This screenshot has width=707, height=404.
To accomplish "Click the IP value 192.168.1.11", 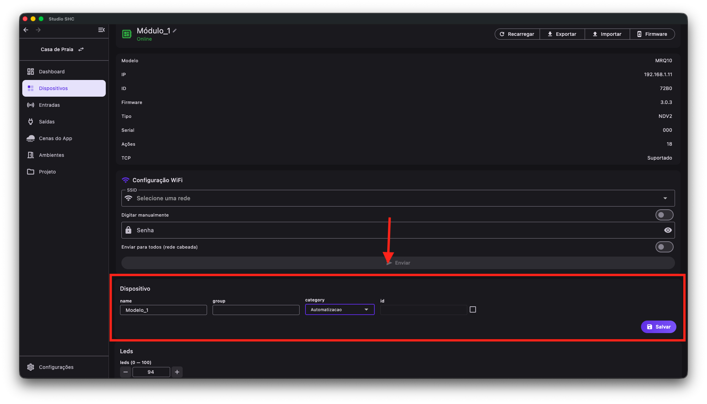I will point(658,74).
